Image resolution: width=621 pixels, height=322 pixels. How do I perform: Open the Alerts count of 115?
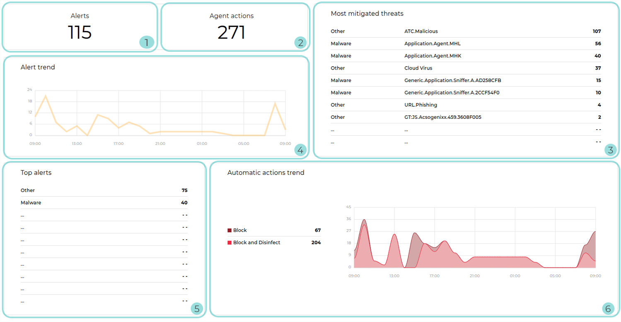[x=80, y=32]
